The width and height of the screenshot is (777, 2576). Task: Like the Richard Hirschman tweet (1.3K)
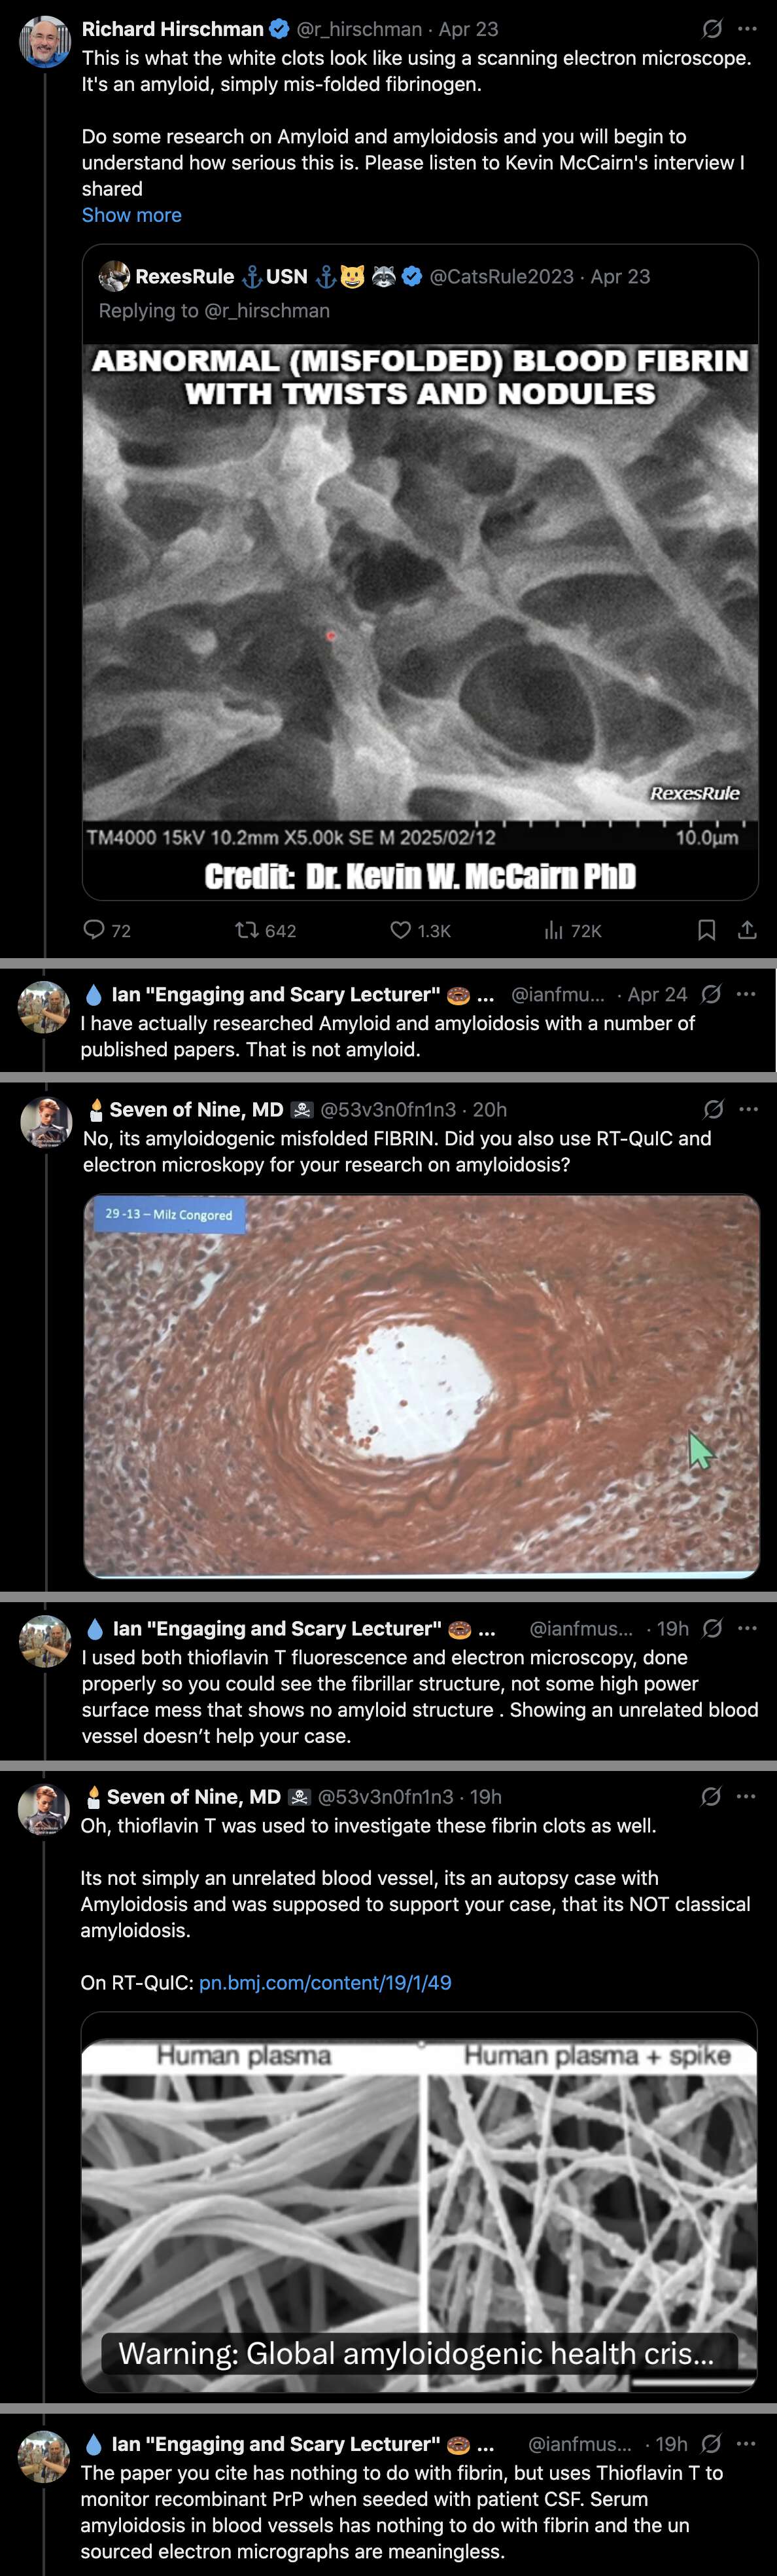click(400, 930)
